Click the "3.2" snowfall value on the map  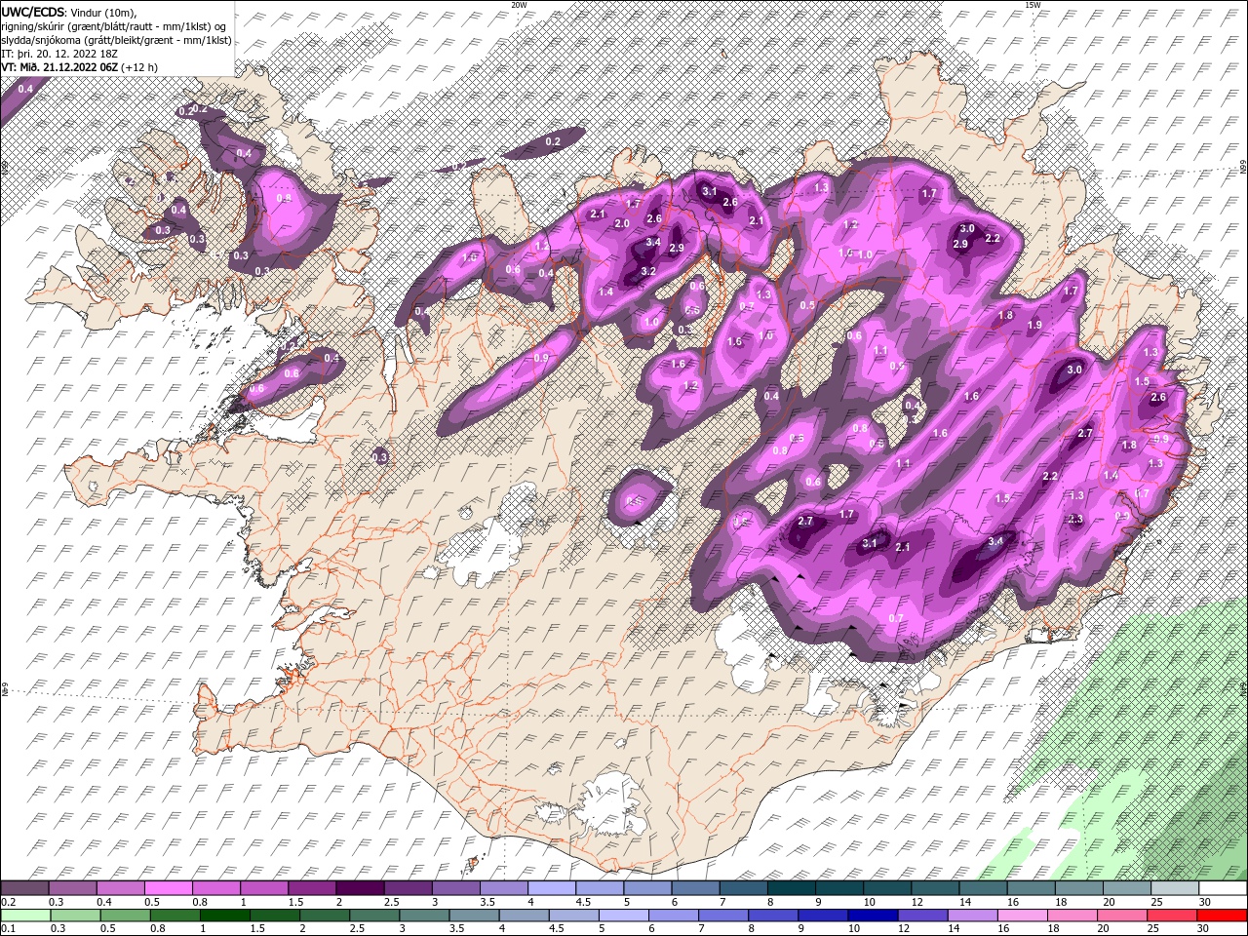(647, 271)
